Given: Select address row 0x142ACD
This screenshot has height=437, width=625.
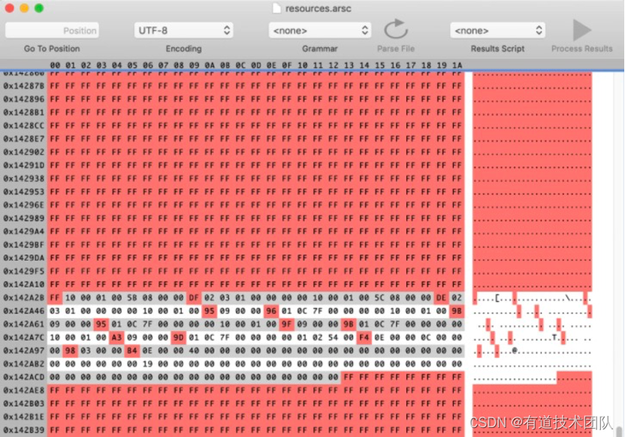Looking at the screenshot, I should point(24,377).
